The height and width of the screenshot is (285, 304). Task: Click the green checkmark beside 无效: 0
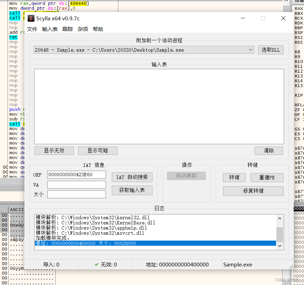click(97, 264)
